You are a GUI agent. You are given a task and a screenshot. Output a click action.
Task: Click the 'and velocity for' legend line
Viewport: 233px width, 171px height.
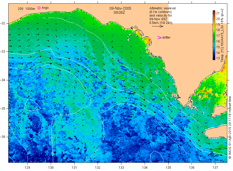tap(161, 16)
